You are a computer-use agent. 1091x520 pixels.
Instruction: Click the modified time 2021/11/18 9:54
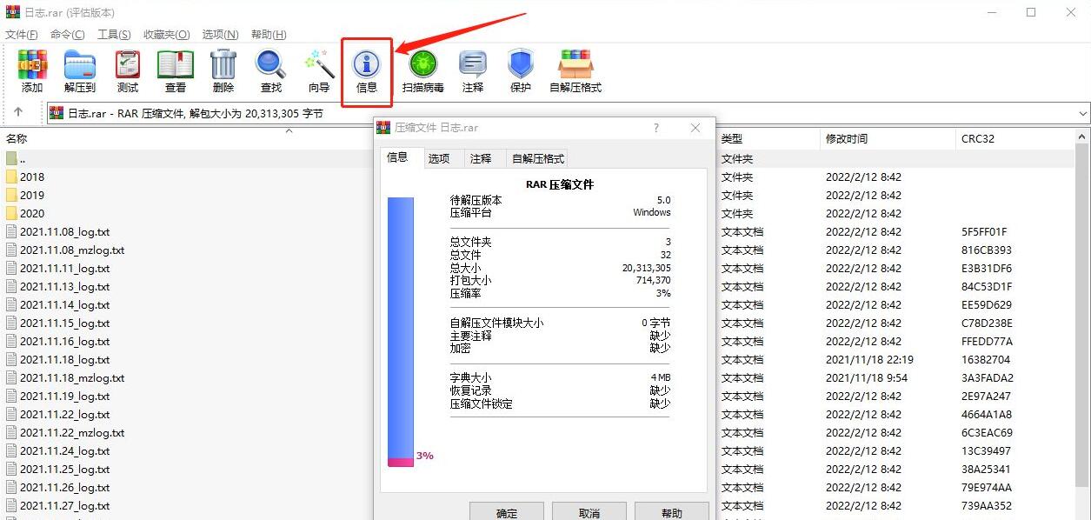867,377
